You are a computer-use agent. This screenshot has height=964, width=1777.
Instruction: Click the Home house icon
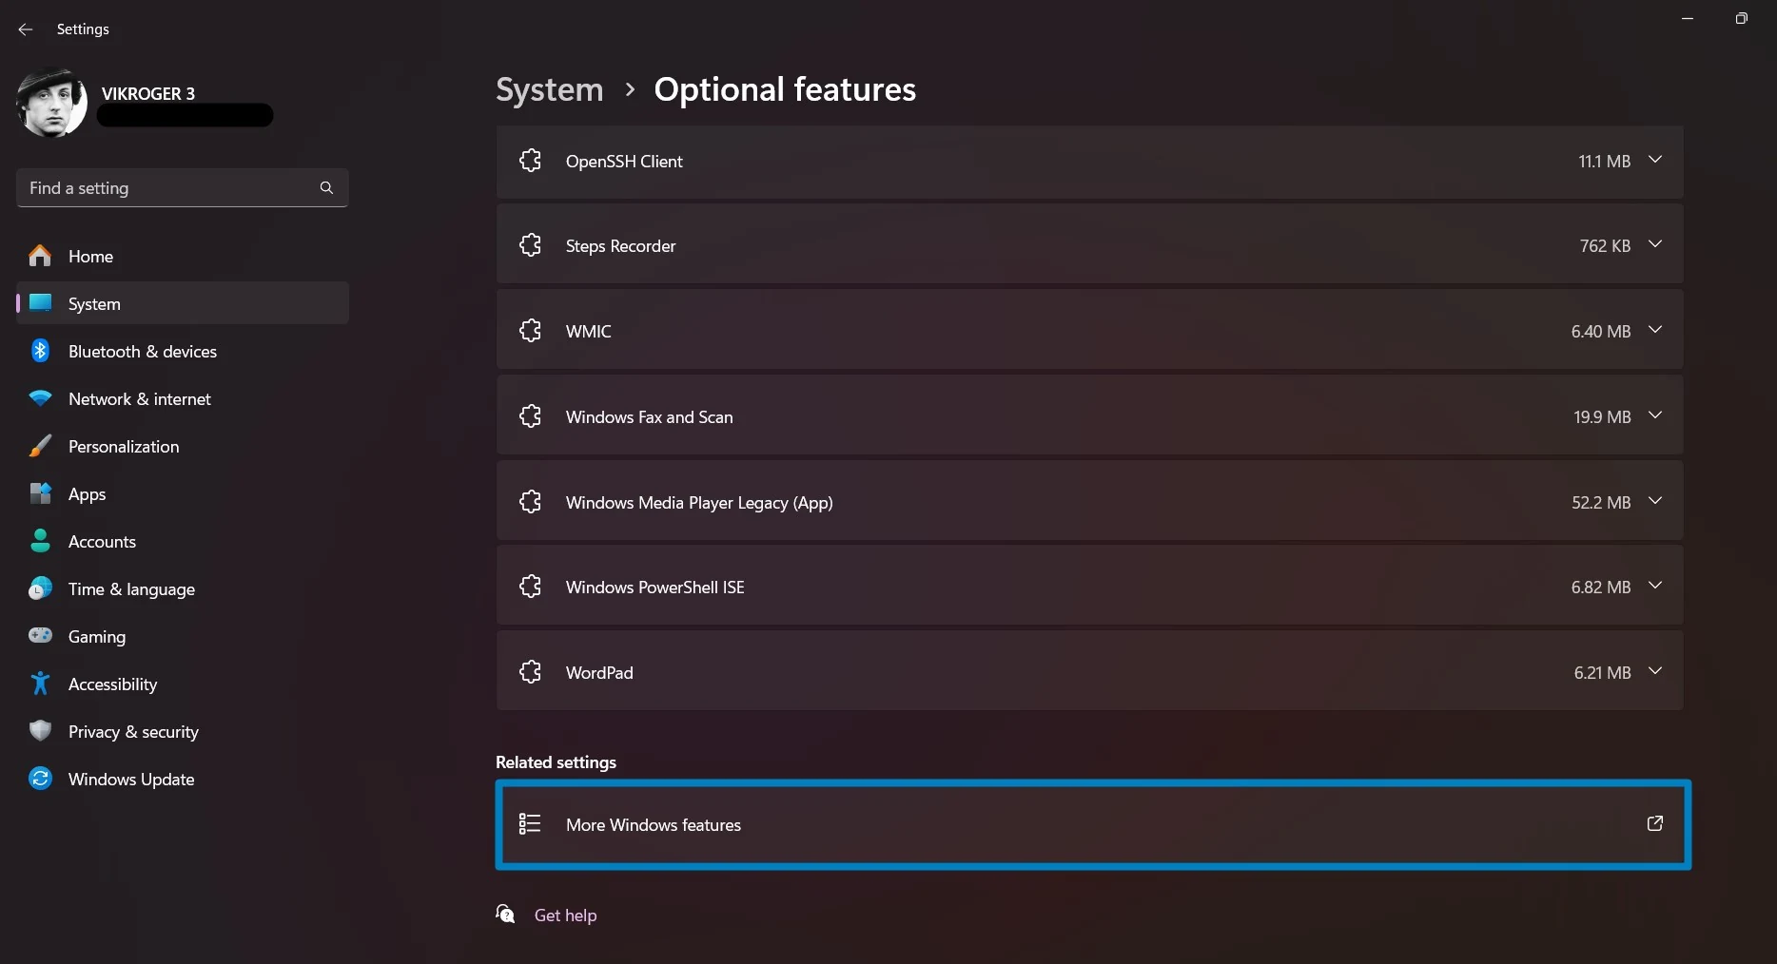coord(40,256)
